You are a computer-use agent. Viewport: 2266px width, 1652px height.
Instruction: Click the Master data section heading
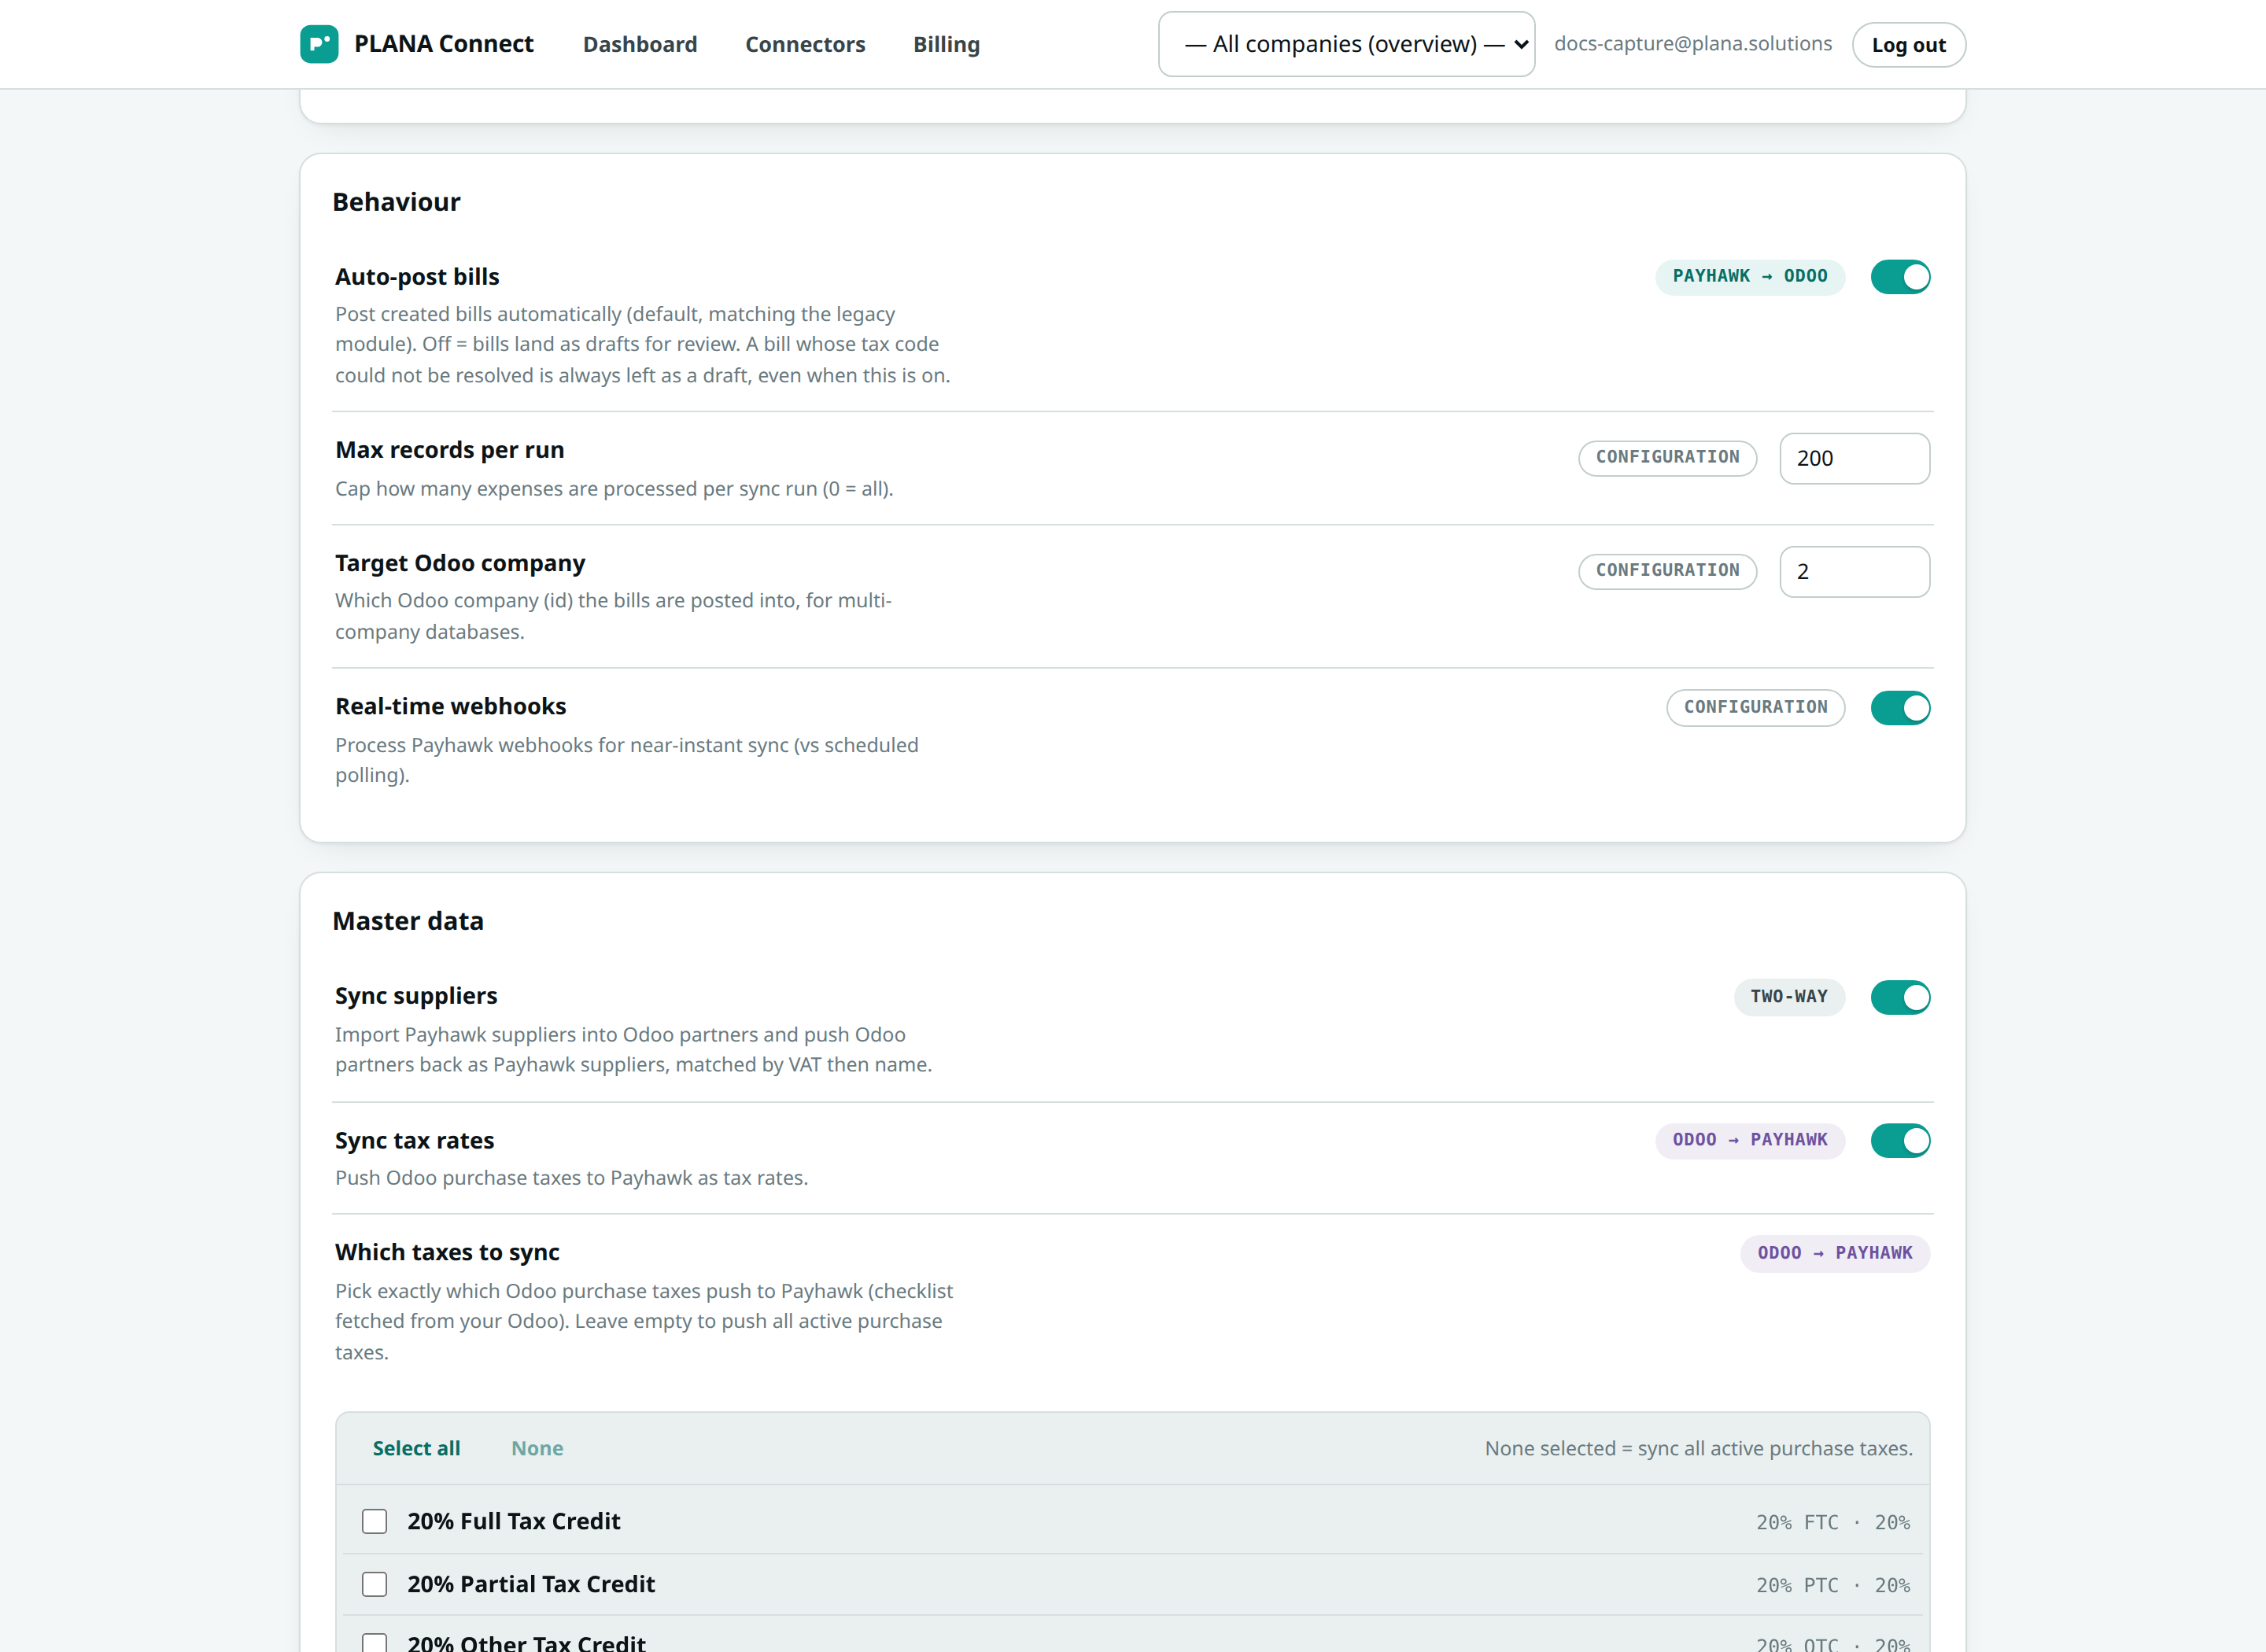[x=408, y=921]
